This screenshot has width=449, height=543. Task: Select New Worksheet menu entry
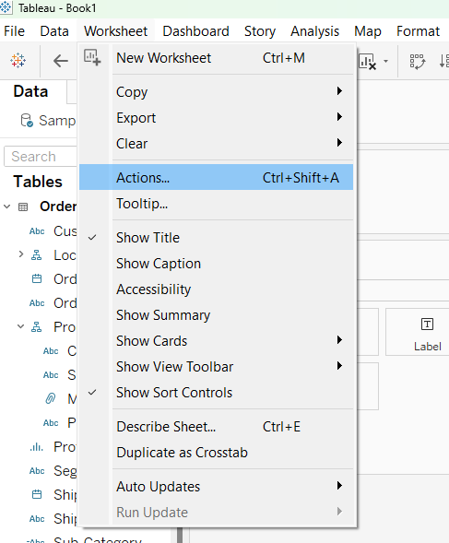coord(216,58)
